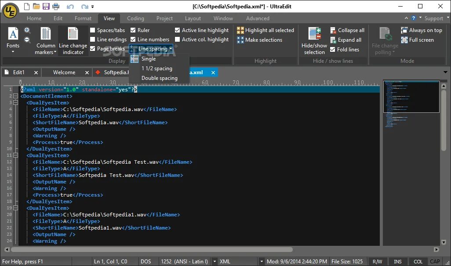Click the Expand all button
The image size is (451, 266).
coord(347,40)
